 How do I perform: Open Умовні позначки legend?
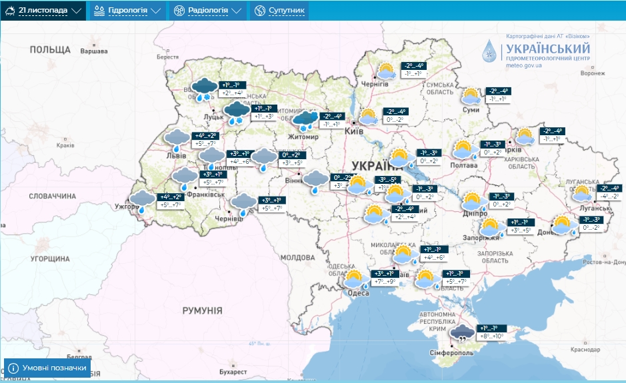click(47, 368)
